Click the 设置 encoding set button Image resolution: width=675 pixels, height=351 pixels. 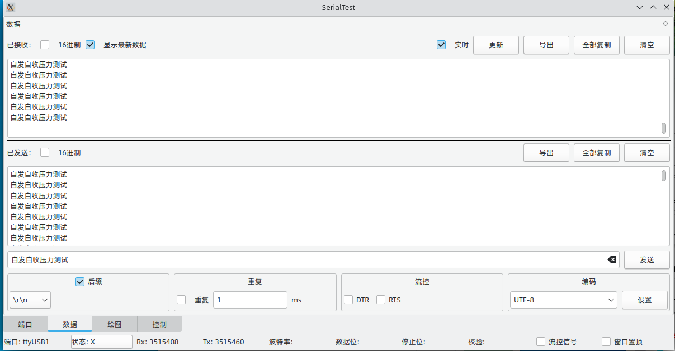click(645, 300)
